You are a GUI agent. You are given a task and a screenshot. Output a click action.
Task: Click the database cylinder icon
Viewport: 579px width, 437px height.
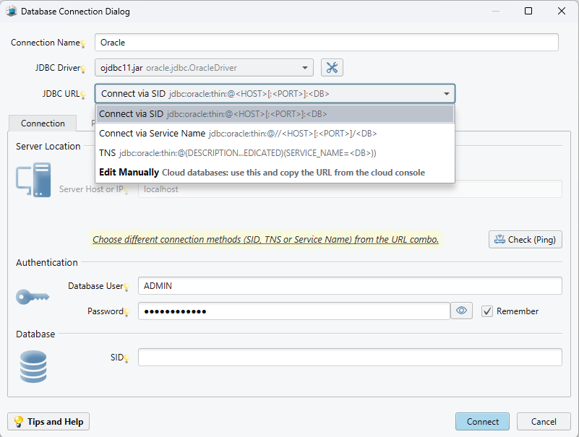[x=33, y=366]
